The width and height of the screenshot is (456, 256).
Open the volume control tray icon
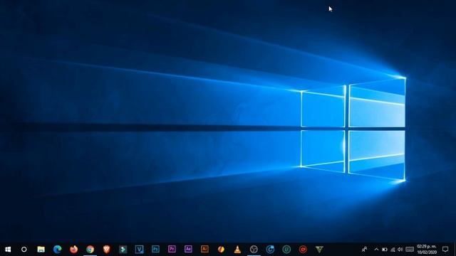tap(400, 250)
